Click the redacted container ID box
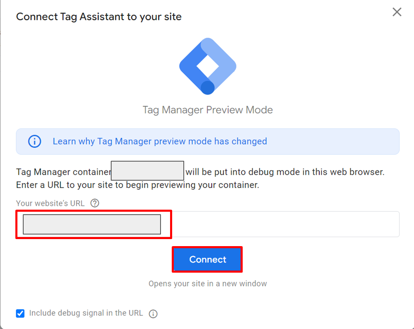Image resolution: width=414 pixels, height=329 pixels. click(x=147, y=171)
